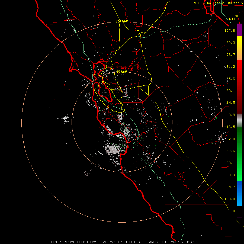Click the 107.8 velocity scale value

[x=230, y=30]
